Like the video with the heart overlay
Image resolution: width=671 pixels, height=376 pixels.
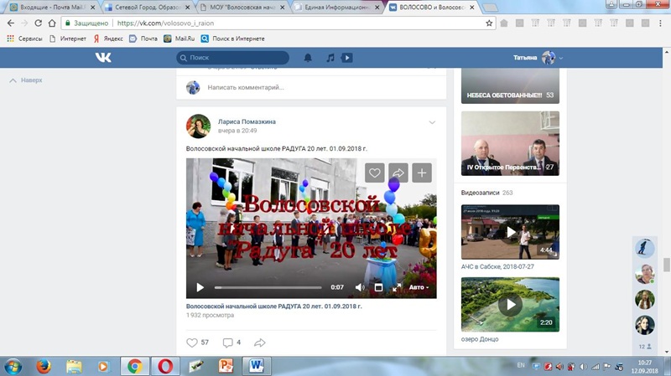374,173
